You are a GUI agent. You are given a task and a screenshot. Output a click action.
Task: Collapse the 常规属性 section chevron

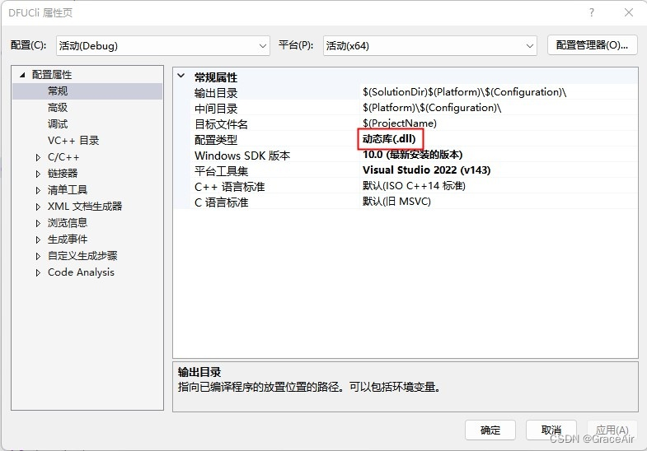(181, 76)
